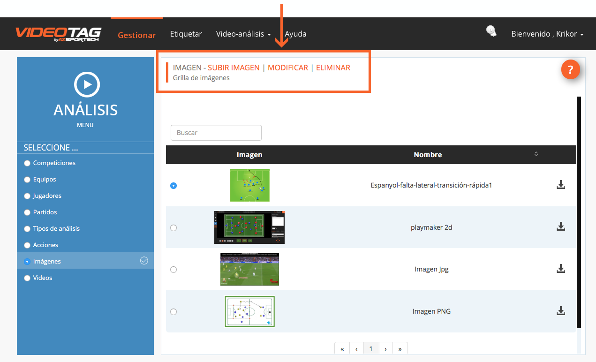Select the Jugadores radio option
Viewport: 596px width, 362px height.
(27, 196)
